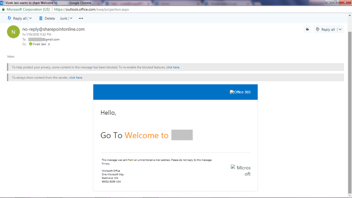Open the more actions ellipsis menu
Image resolution: width=352 pixels, height=198 pixels.
click(x=81, y=18)
